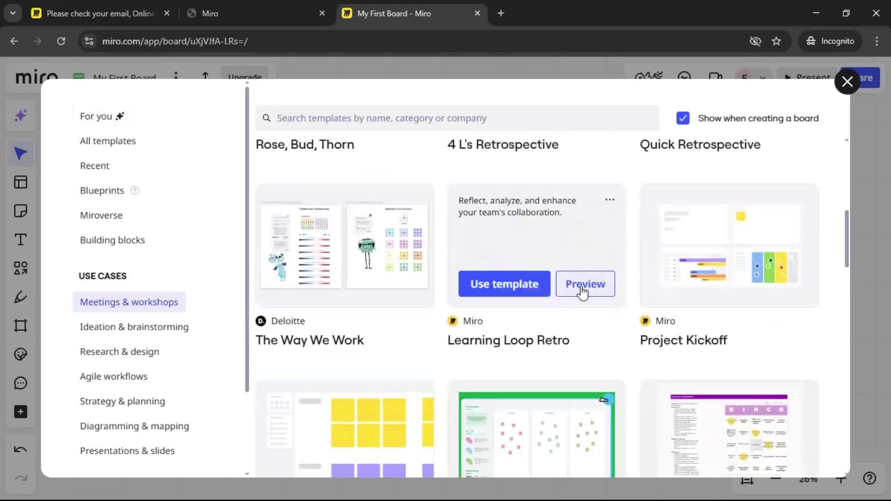This screenshot has width=891, height=501.
Task: Open Miro AI sparkle tool in left toolbar
Action: point(20,116)
